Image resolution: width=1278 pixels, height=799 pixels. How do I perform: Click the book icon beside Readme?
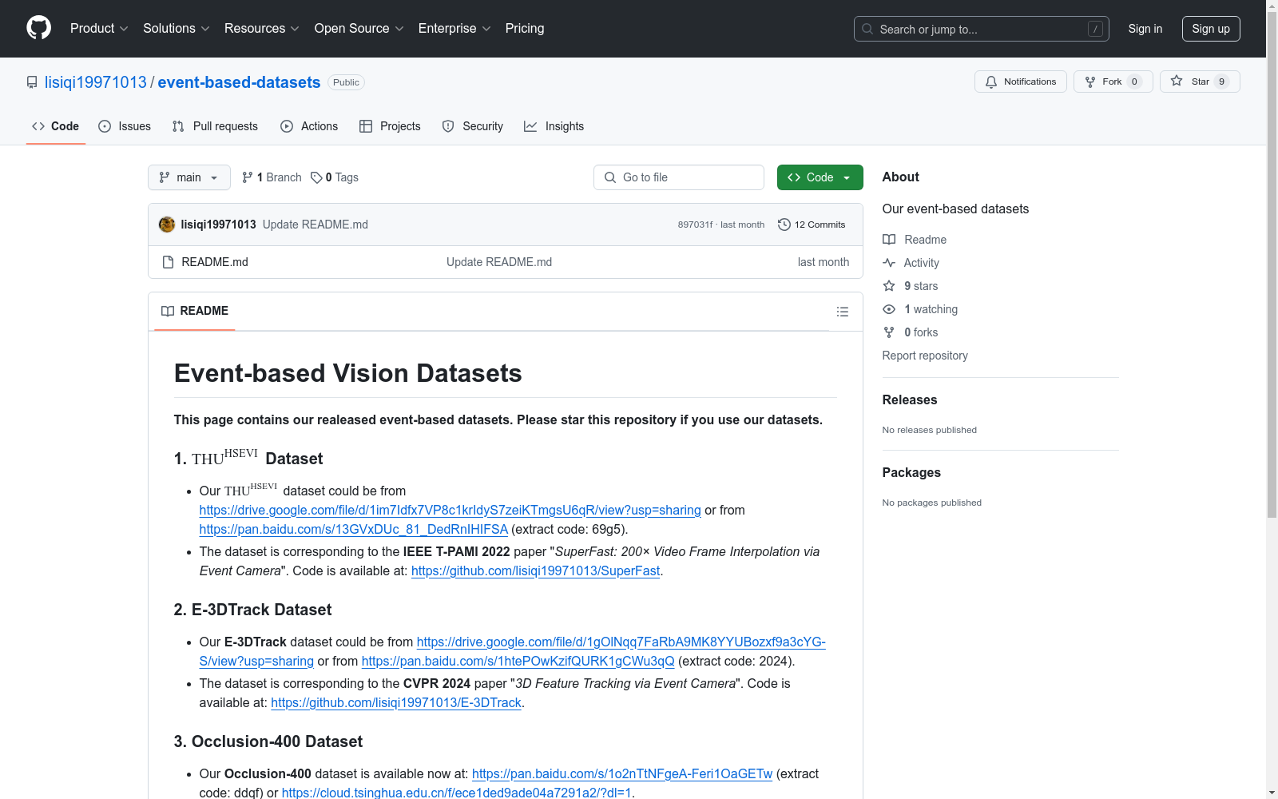[x=889, y=240]
